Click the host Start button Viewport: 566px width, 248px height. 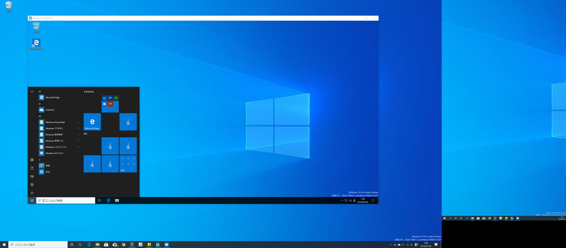pyautogui.click(x=4, y=244)
